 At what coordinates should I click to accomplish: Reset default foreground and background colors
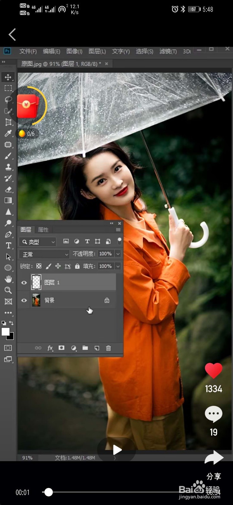point(4,323)
